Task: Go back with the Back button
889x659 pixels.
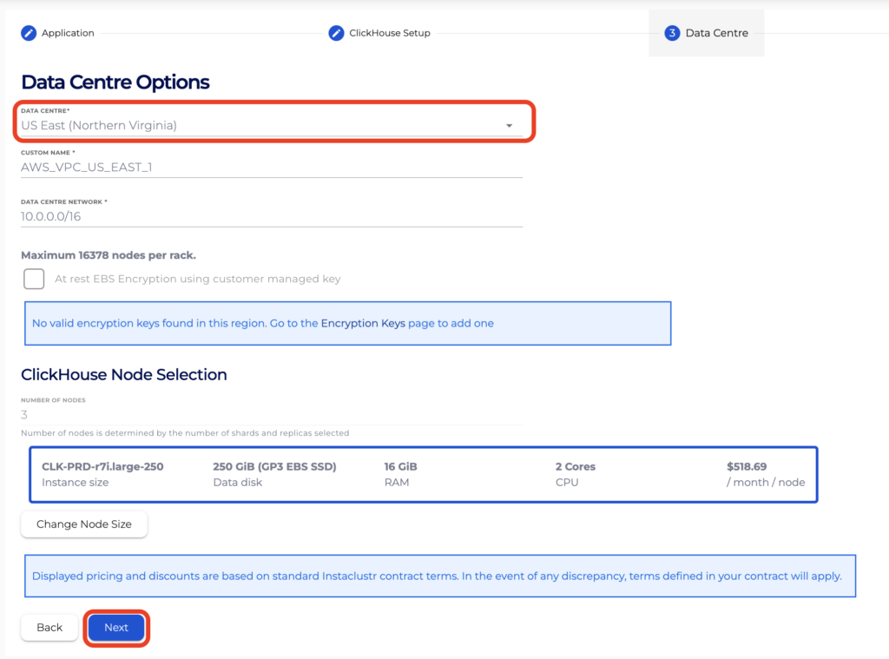Action: pos(49,628)
